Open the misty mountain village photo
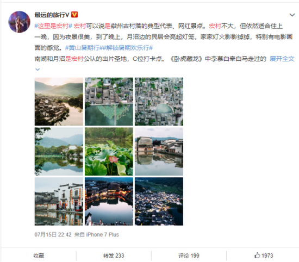The height and width of the screenshot is (262, 299). (59, 102)
